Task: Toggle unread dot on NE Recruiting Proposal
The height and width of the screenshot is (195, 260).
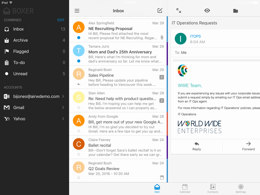Action: coord(79,38)
